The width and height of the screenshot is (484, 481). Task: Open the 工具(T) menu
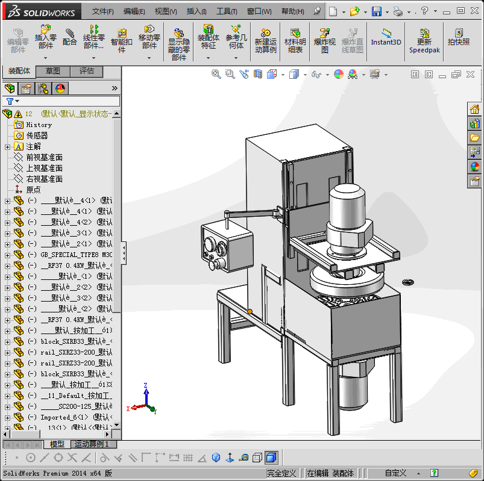[x=227, y=11]
